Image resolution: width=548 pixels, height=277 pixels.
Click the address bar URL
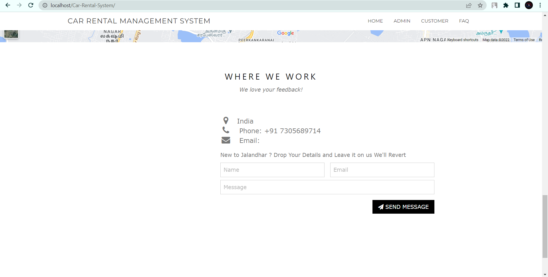coord(83,5)
